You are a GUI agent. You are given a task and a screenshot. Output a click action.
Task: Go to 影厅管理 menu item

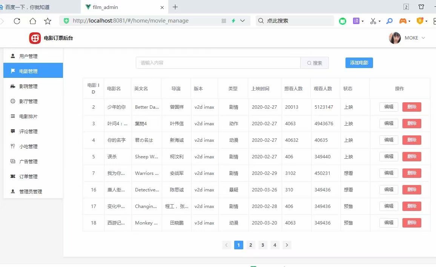click(x=33, y=101)
